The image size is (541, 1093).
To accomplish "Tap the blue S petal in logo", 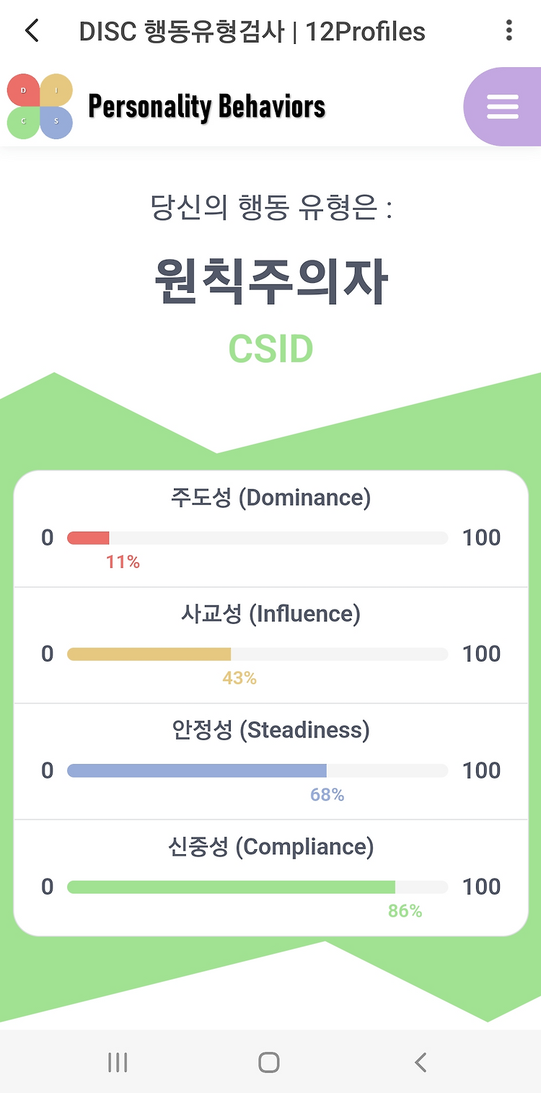I will click(x=56, y=123).
